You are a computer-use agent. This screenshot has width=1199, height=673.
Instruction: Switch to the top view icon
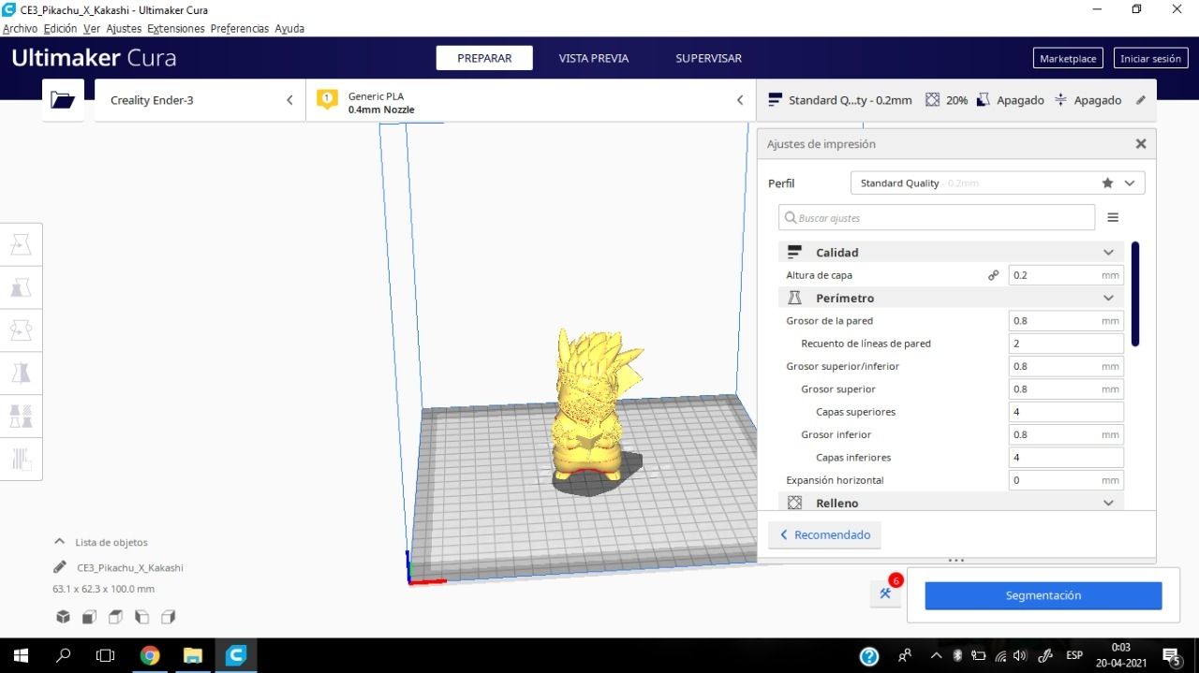coord(115,617)
